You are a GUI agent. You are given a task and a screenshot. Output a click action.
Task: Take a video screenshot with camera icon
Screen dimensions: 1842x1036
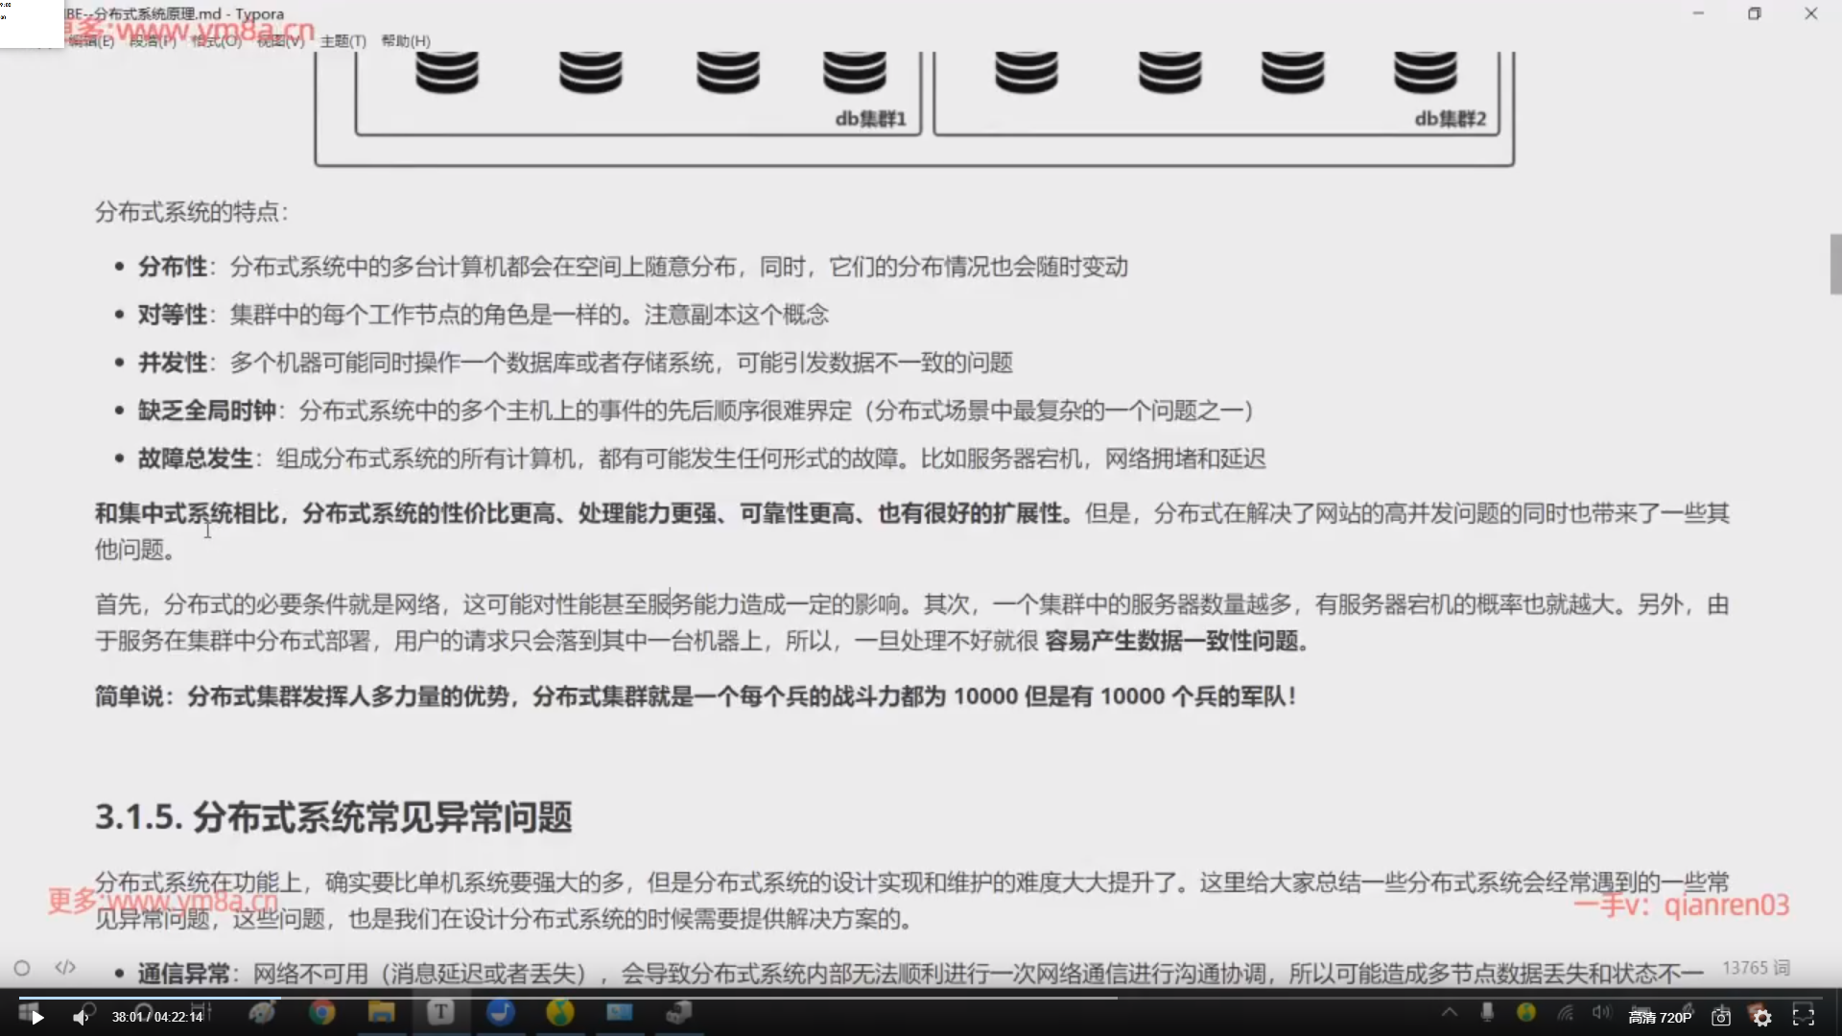(x=1721, y=1018)
